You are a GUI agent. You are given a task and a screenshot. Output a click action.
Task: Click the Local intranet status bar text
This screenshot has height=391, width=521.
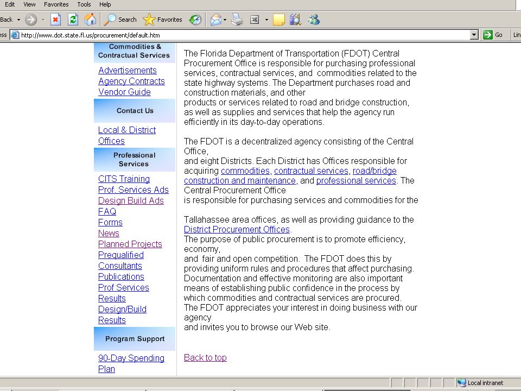point(485,383)
